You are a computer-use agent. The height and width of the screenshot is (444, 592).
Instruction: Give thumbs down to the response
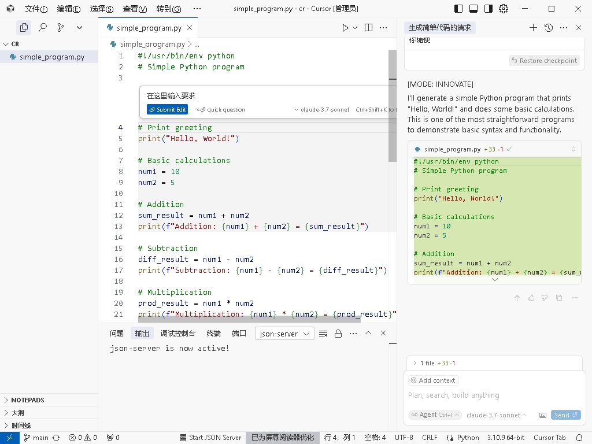pyautogui.click(x=545, y=298)
